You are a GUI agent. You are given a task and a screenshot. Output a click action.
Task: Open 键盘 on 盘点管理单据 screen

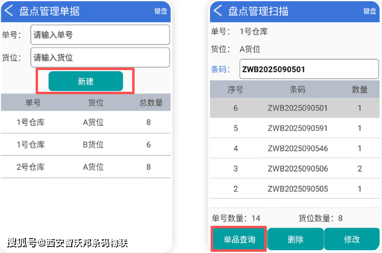pos(161,11)
